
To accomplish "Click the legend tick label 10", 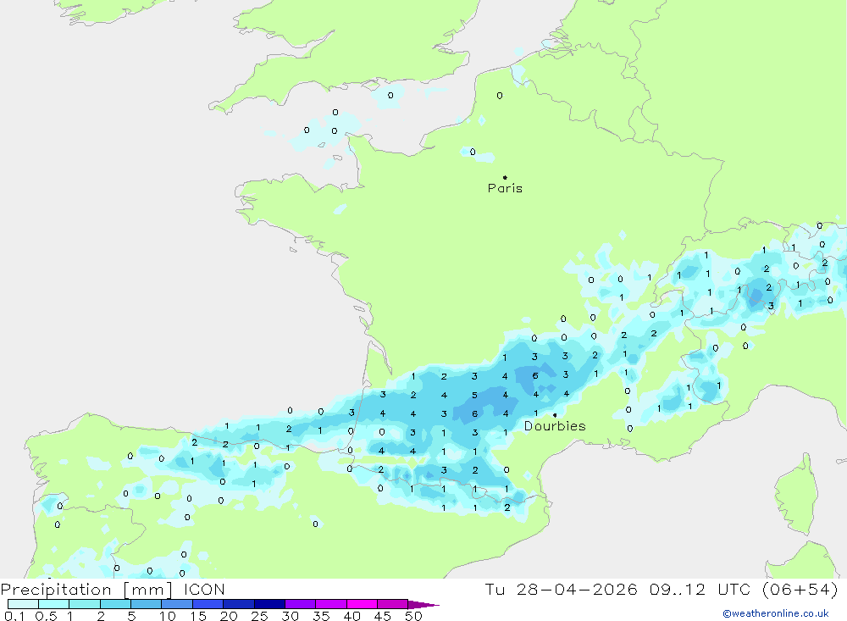I will [168, 616].
